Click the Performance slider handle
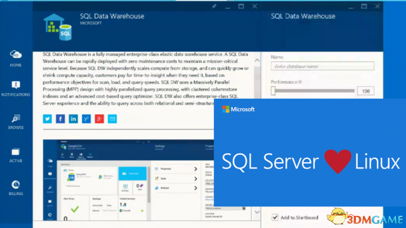The image size is (406, 228). (x=273, y=91)
